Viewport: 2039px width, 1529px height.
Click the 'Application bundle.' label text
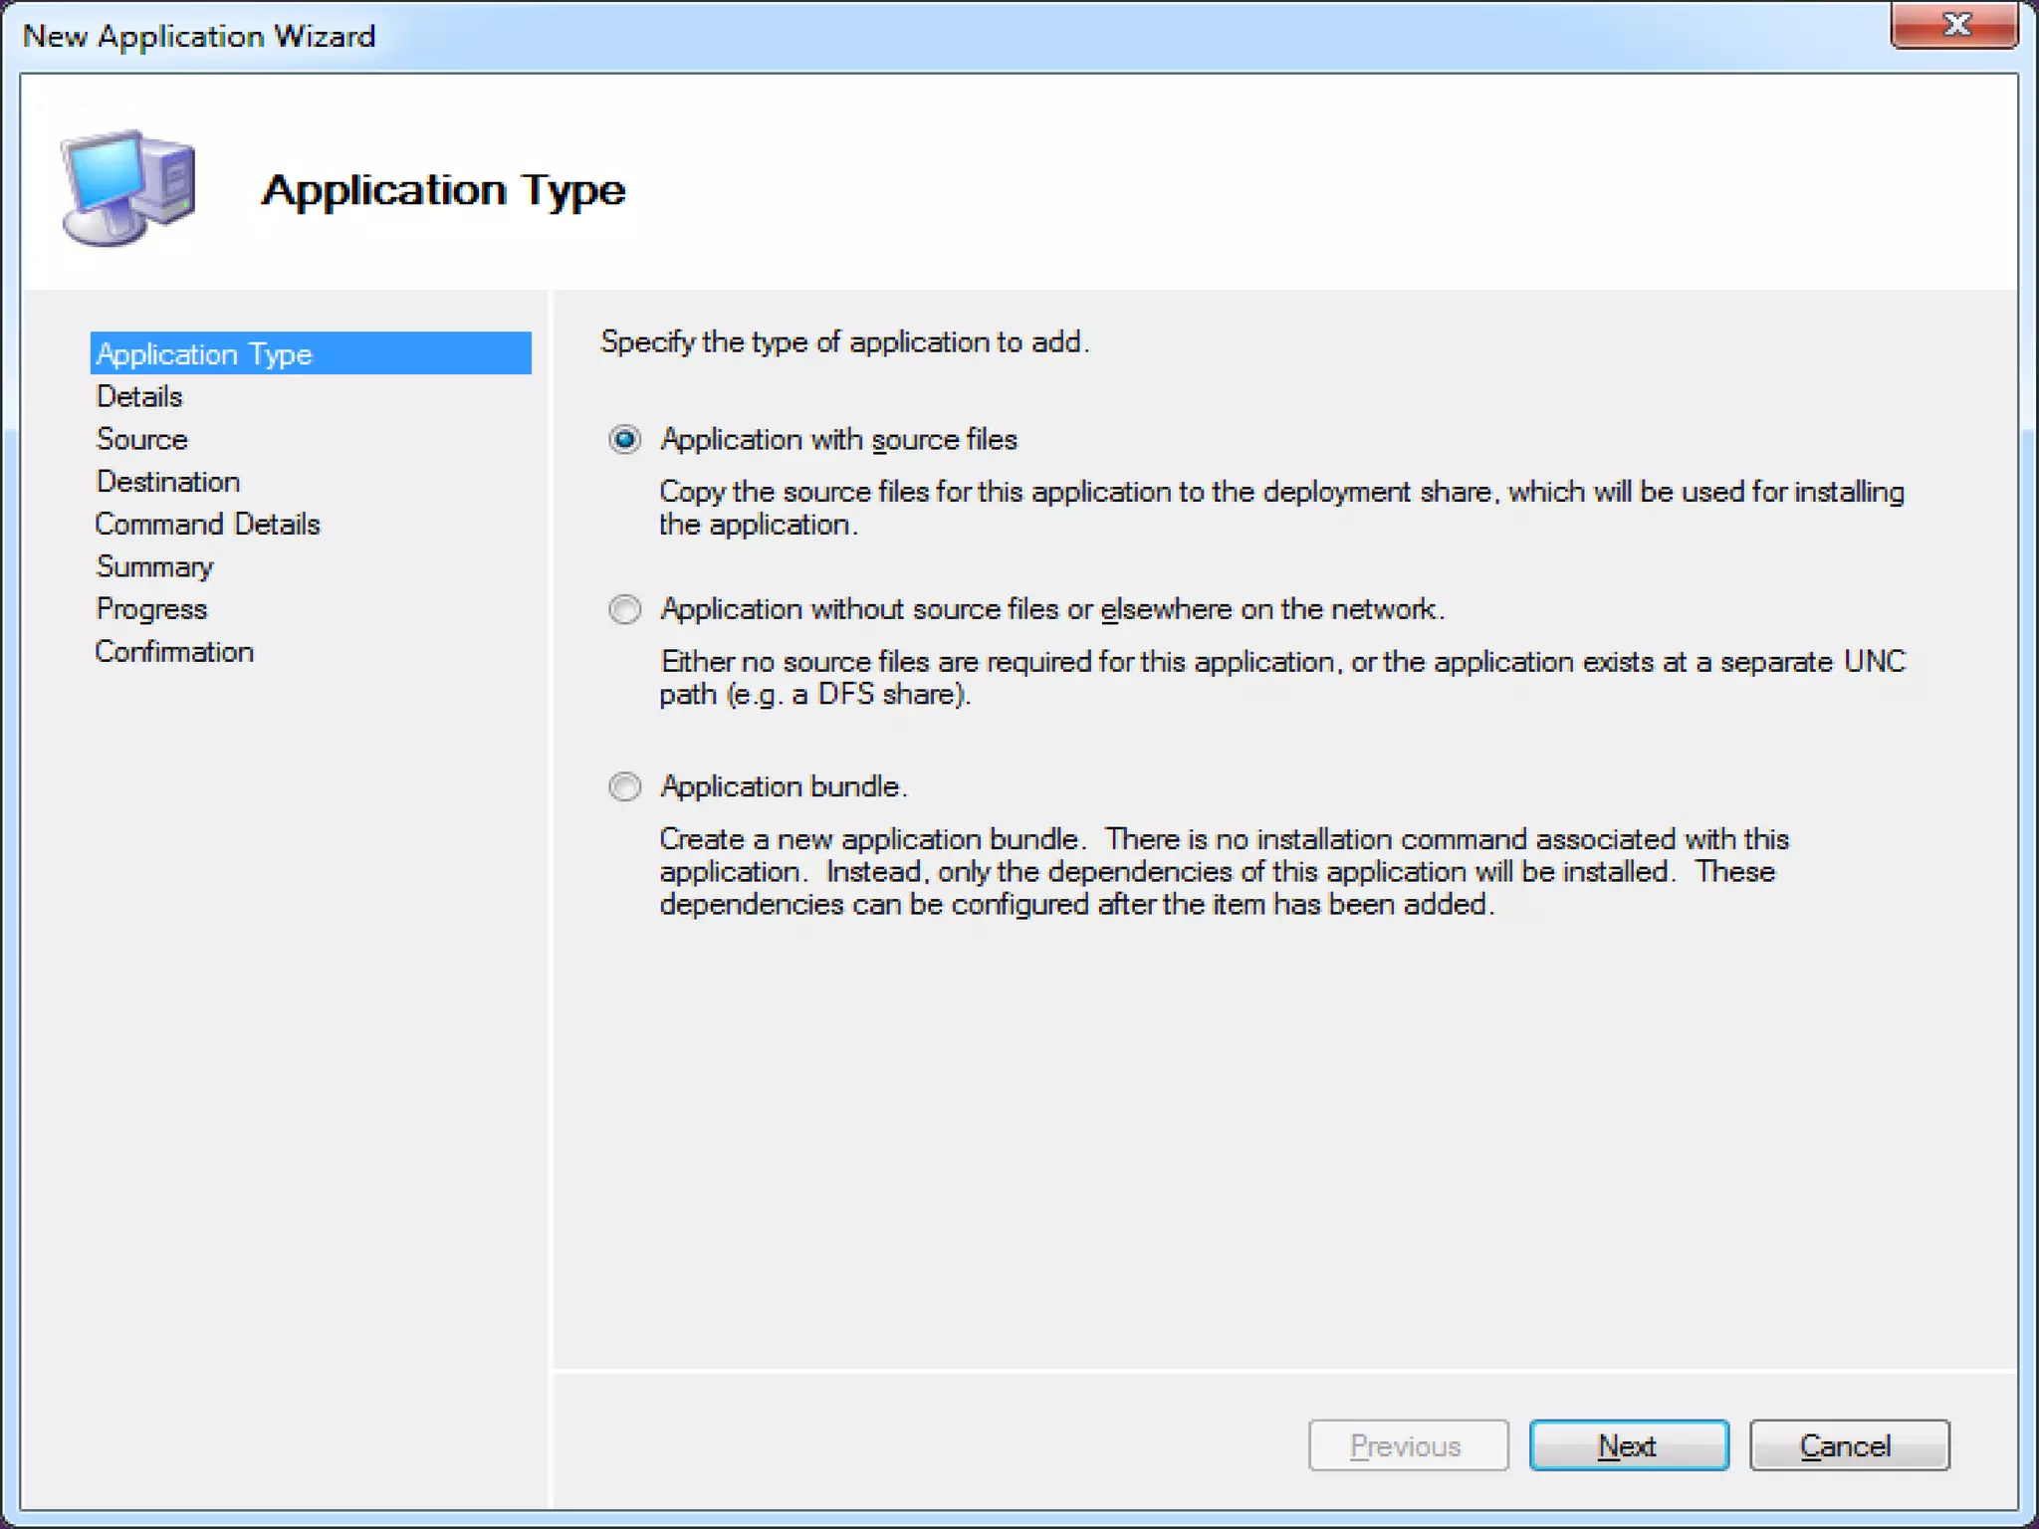click(x=784, y=786)
